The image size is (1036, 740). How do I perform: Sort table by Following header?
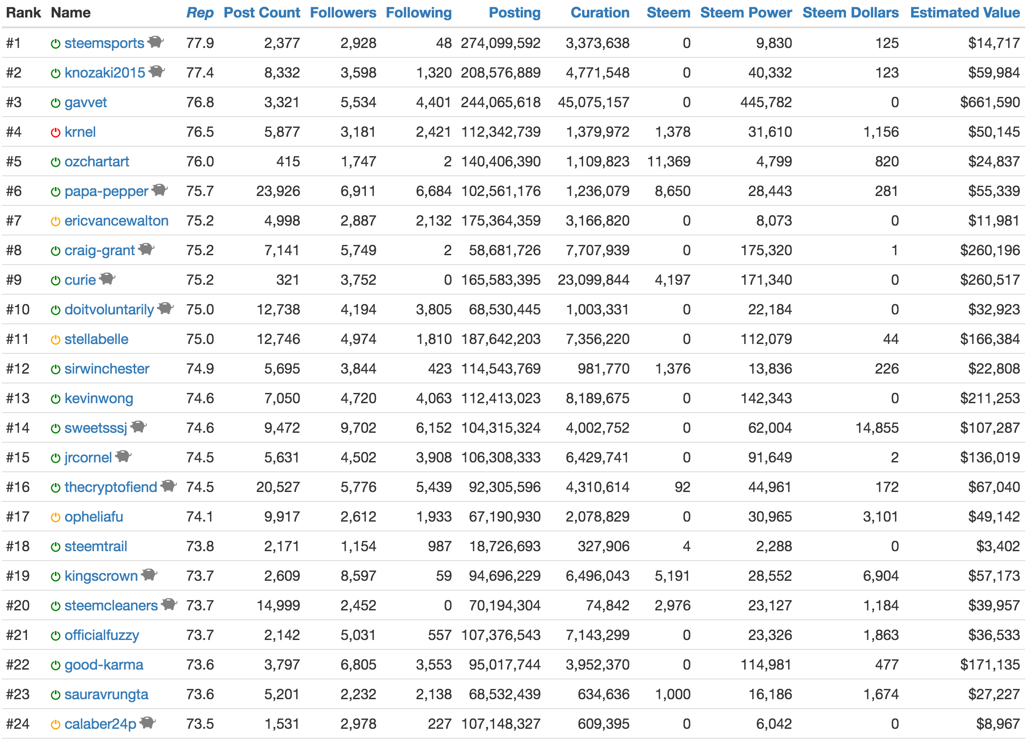419,13
